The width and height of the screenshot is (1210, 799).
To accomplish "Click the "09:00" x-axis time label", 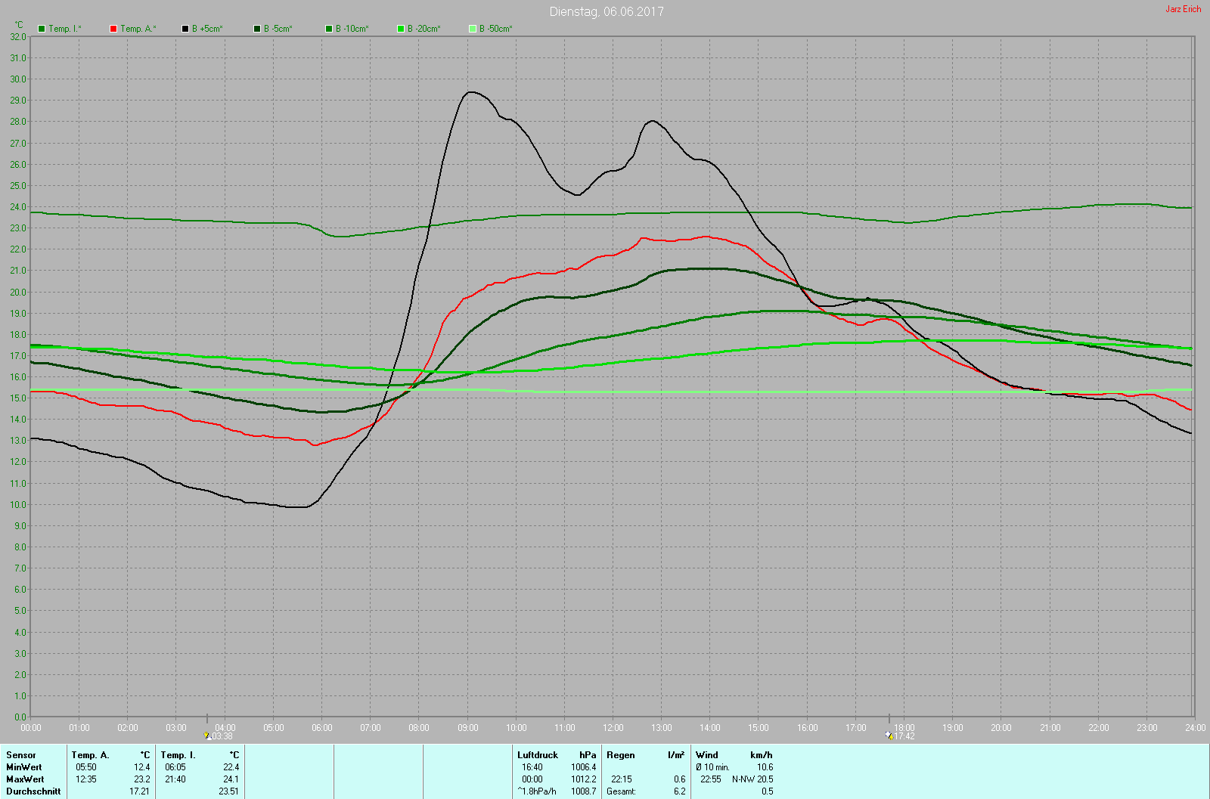I will (x=468, y=728).
